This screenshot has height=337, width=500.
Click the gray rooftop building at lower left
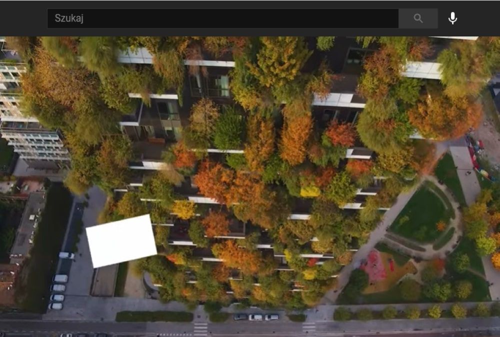tap(28, 225)
